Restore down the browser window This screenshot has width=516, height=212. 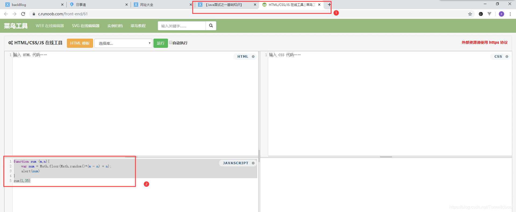tap(497, 4)
